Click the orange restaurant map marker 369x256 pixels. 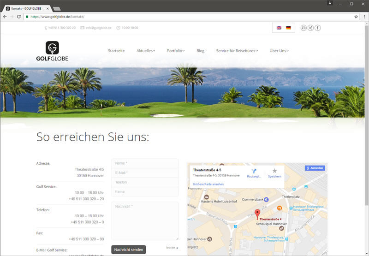pos(280,208)
